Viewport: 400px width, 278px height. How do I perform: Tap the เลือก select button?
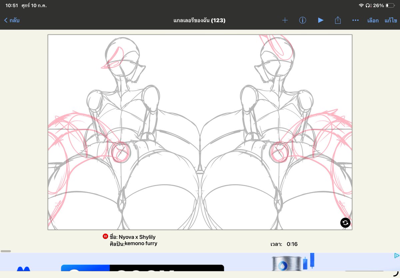pos(373,20)
